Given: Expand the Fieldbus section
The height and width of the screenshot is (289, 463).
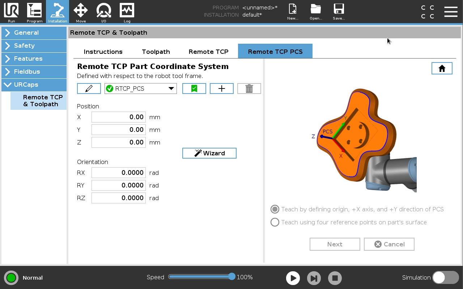Looking at the screenshot, I should click(x=34, y=72).
